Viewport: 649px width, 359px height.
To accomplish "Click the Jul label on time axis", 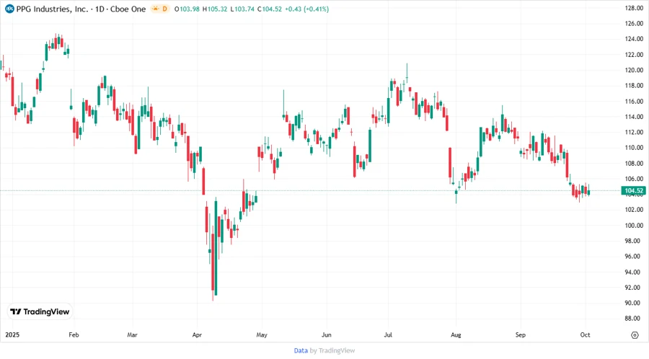I will point(389,335).
